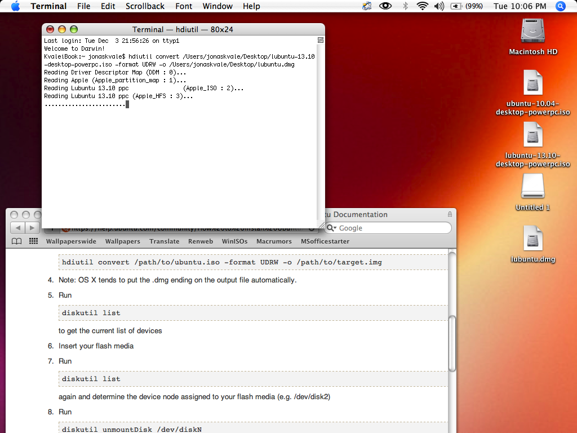The width and height of the screenshot is (577, 433).
Task: Click Safari forward arrow button
Action: [x=32, y=228]
